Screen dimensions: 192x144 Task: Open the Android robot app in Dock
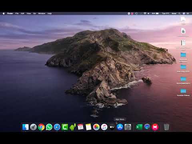pos(73,127)
